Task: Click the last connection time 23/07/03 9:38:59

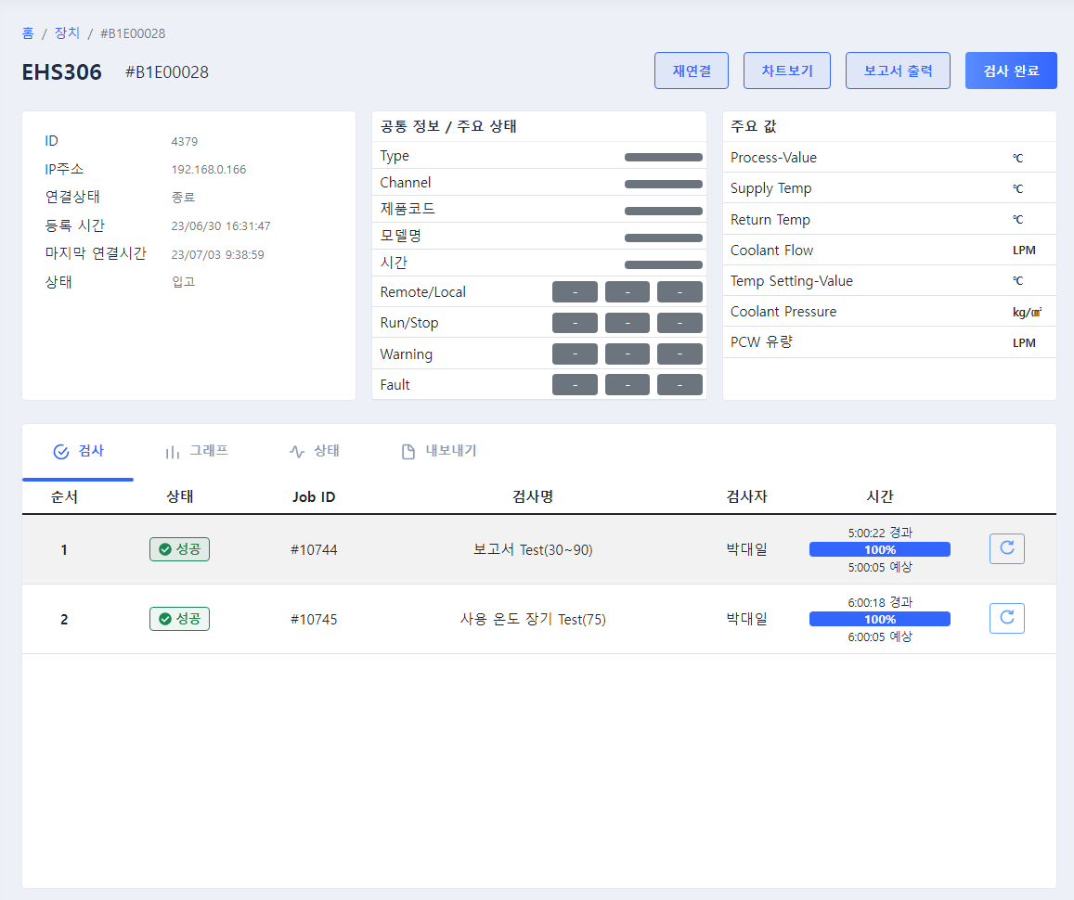Action: [x=217, y=254]
